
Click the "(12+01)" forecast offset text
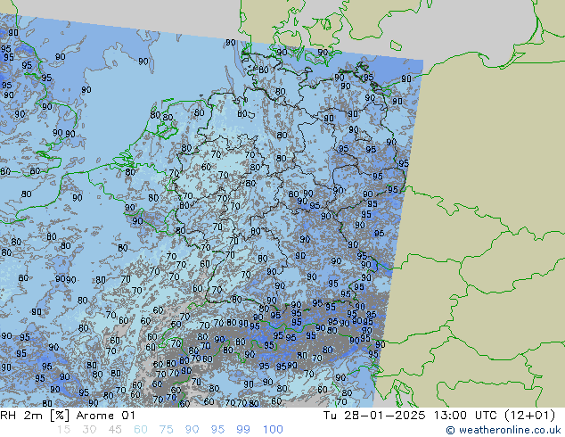coord(530,416)
